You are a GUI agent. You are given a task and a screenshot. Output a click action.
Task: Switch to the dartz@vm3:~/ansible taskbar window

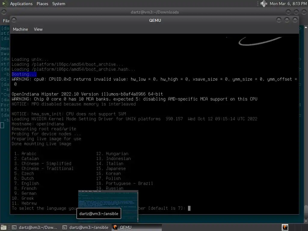(x=86, y=227)
